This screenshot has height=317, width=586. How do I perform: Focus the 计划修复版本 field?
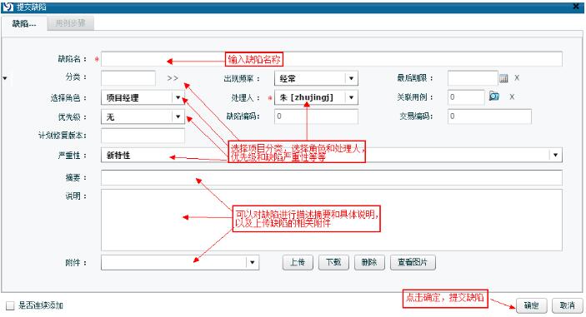(x=143, y=136)
